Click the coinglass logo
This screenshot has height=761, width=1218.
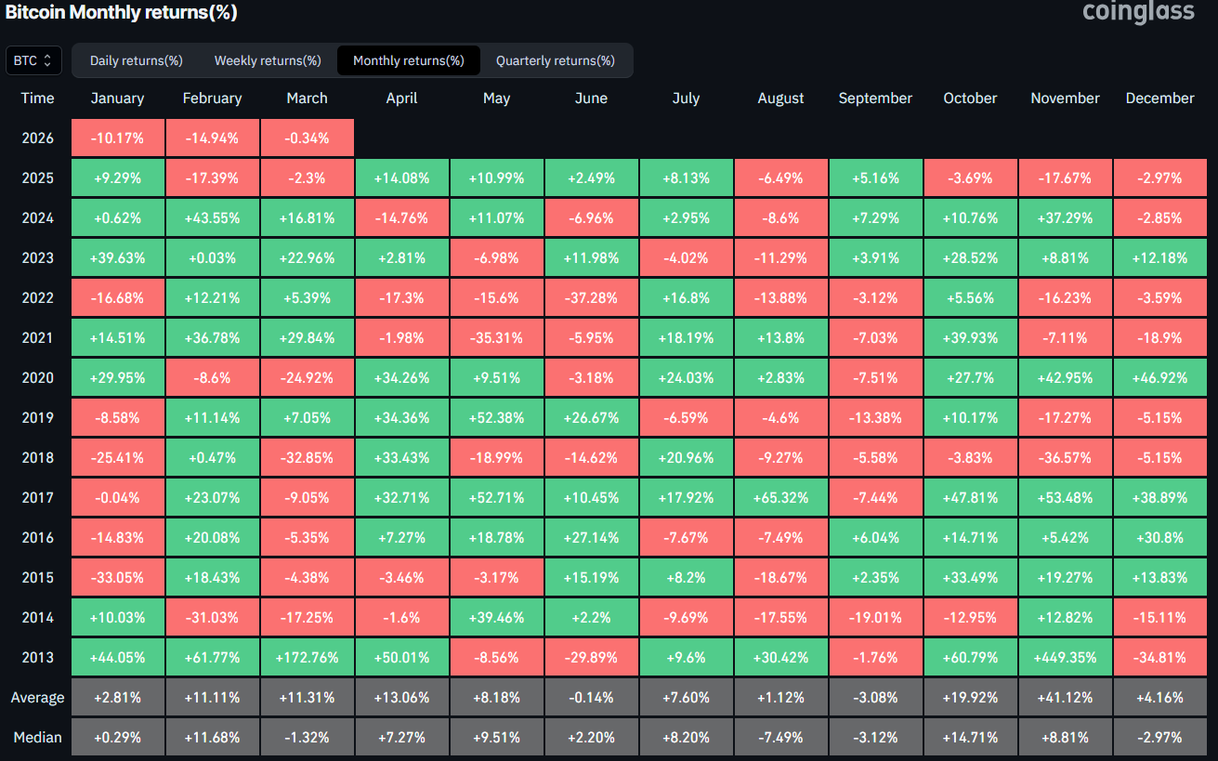point(1137,13)
